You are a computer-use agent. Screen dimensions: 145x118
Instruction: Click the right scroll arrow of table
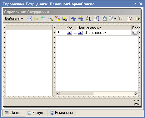tap(136, 94)
